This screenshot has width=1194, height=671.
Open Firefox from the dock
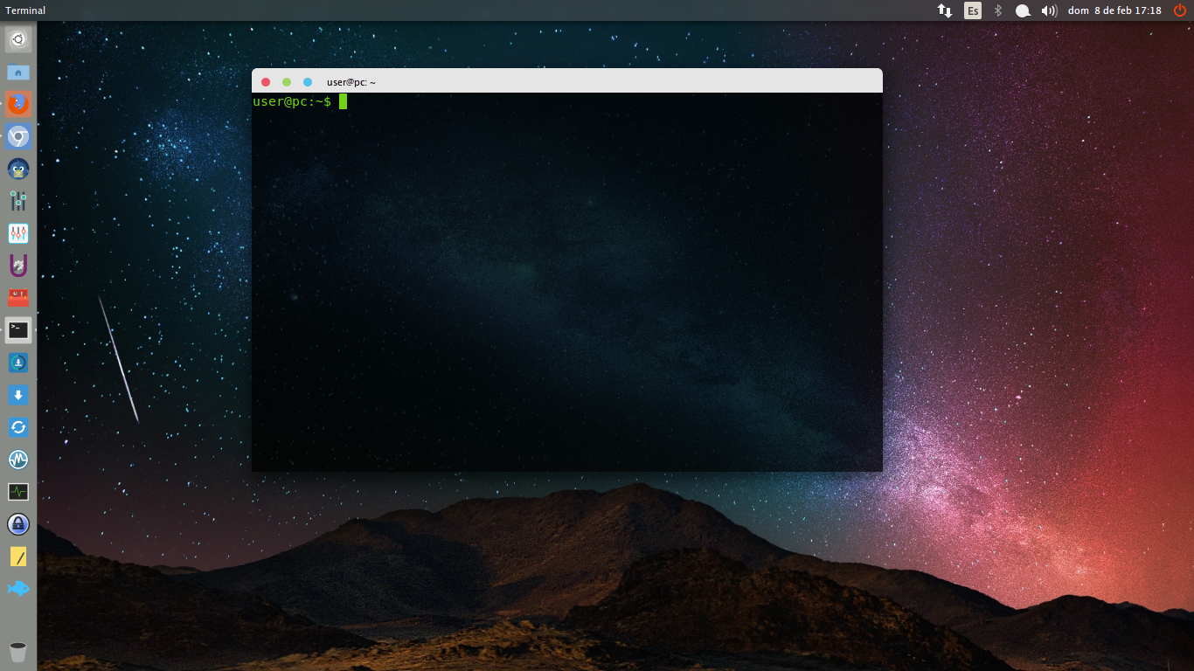point(18,104)
